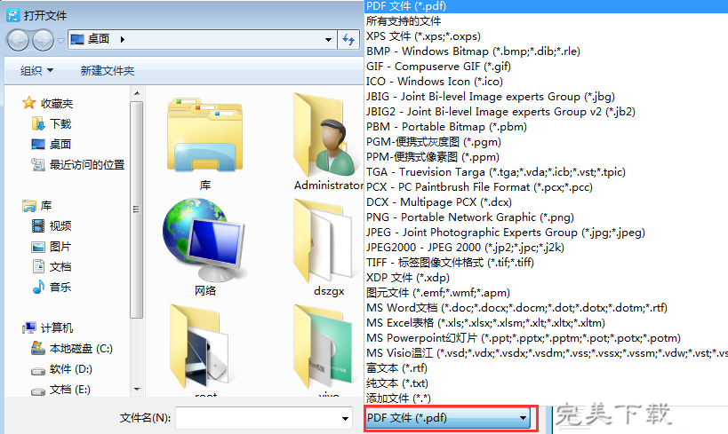Viewport: 728px width, 434px height.
Task: Choose MS Powerpoint幻灯片 file type
Action: [x=546, y=338]
